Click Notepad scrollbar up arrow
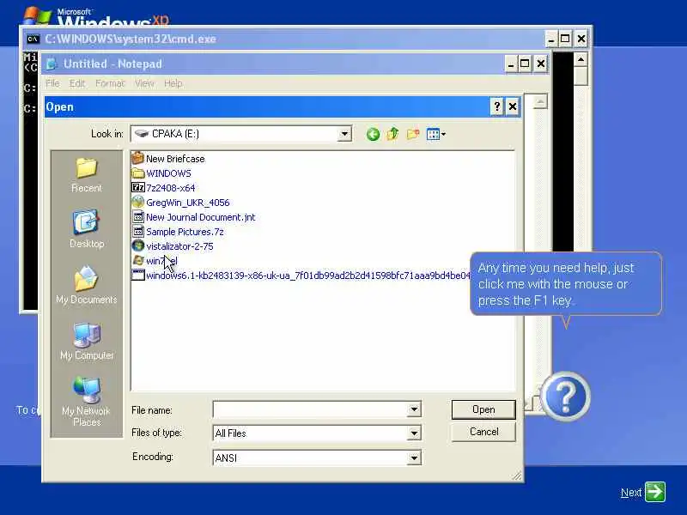Screen dimensions: 687x515 (x=540, y=102)
